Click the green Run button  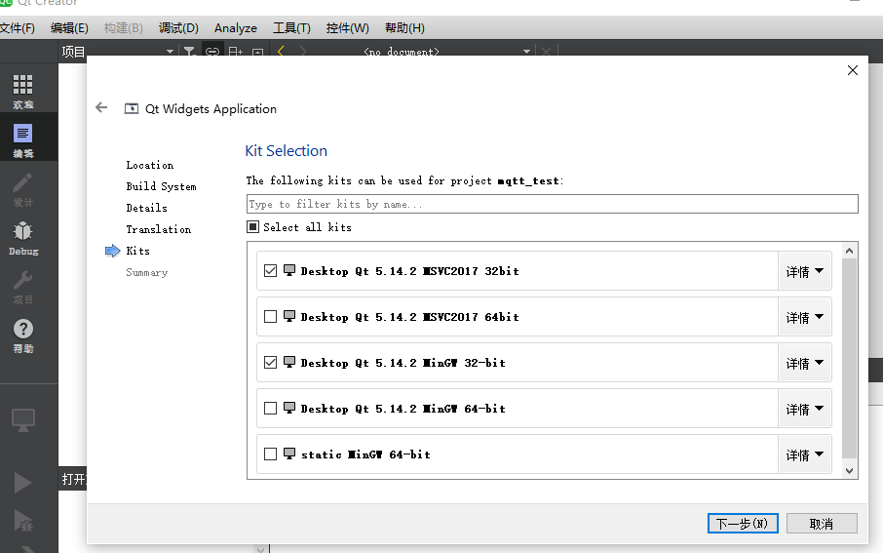click(x=22, y=483)
